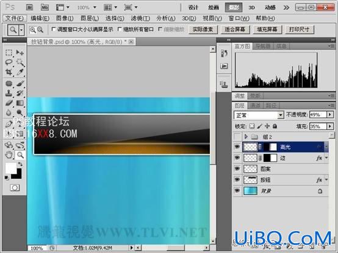Open the 文件(F) menu

15,18
